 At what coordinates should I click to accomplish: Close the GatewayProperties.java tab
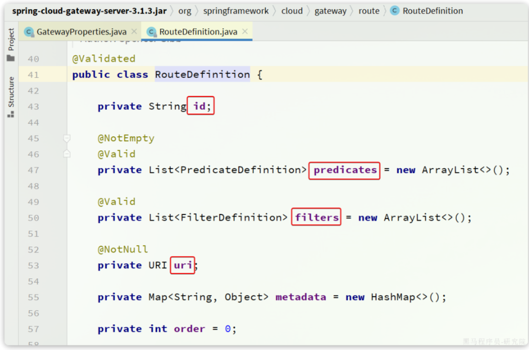(135, 32)
